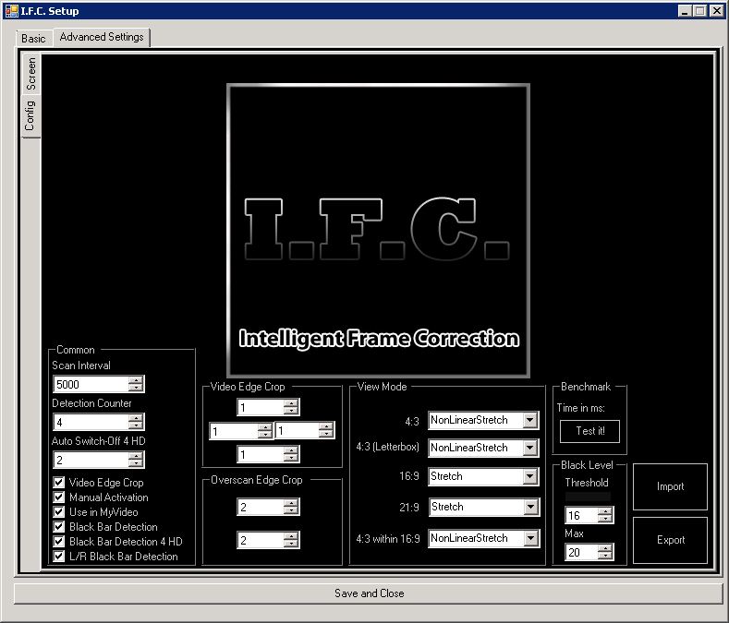Increase Auto Switch-Off 4 HD value
Viewport: 729px width, 623px height.
tap(136, 456)
